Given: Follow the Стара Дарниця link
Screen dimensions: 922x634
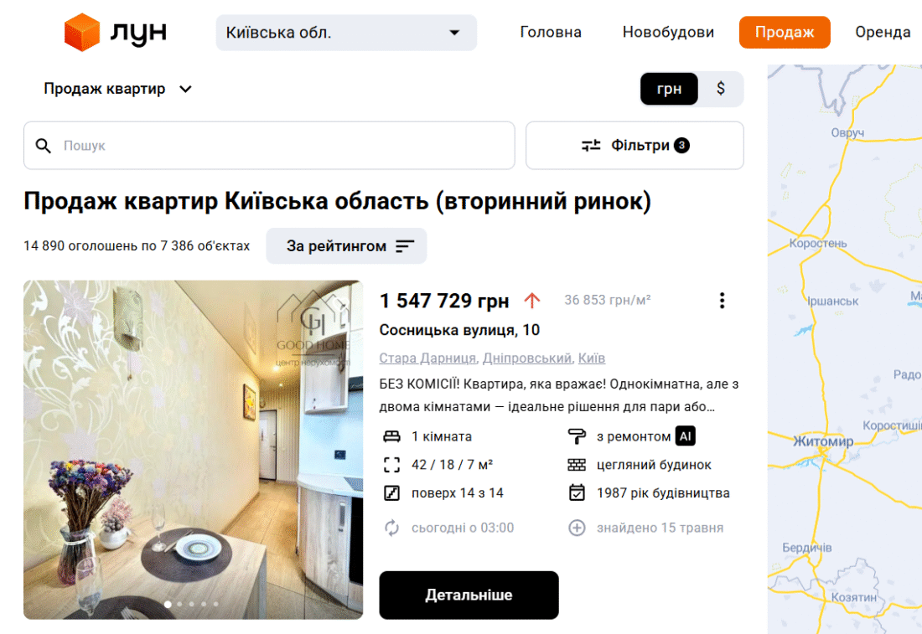Looking at the screenshot, I should [x=427, y=358].
